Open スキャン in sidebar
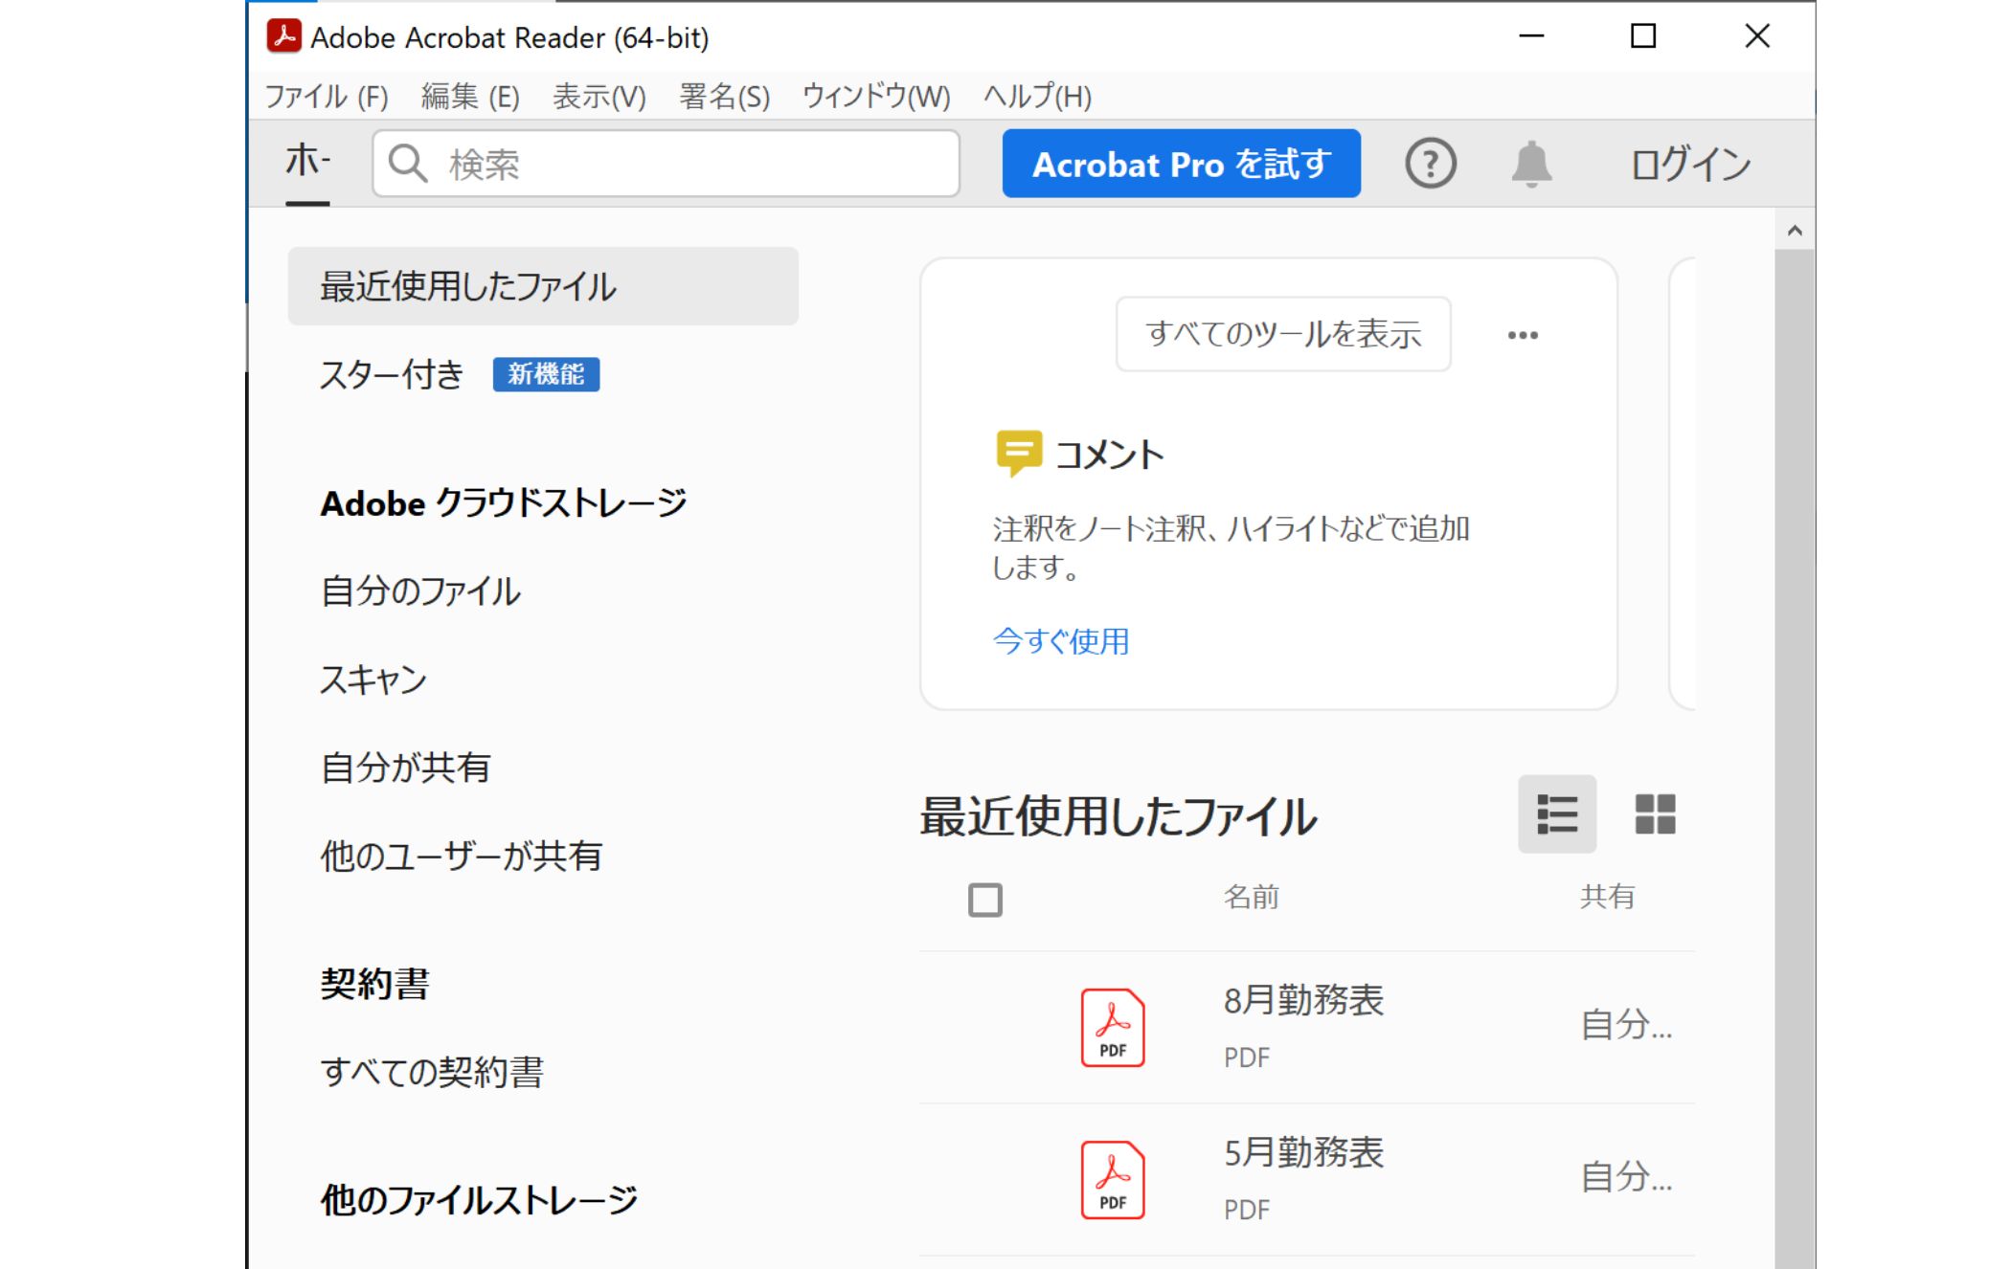 pyautogui.click(x=373, y=679)
